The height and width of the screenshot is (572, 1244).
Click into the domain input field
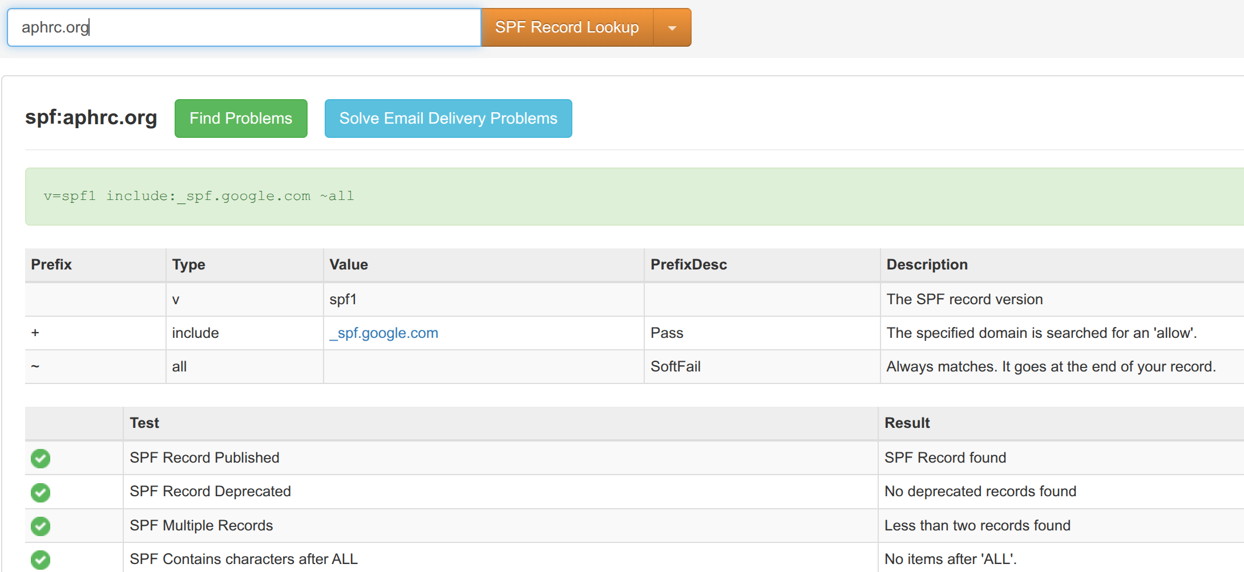coord(244,27)
